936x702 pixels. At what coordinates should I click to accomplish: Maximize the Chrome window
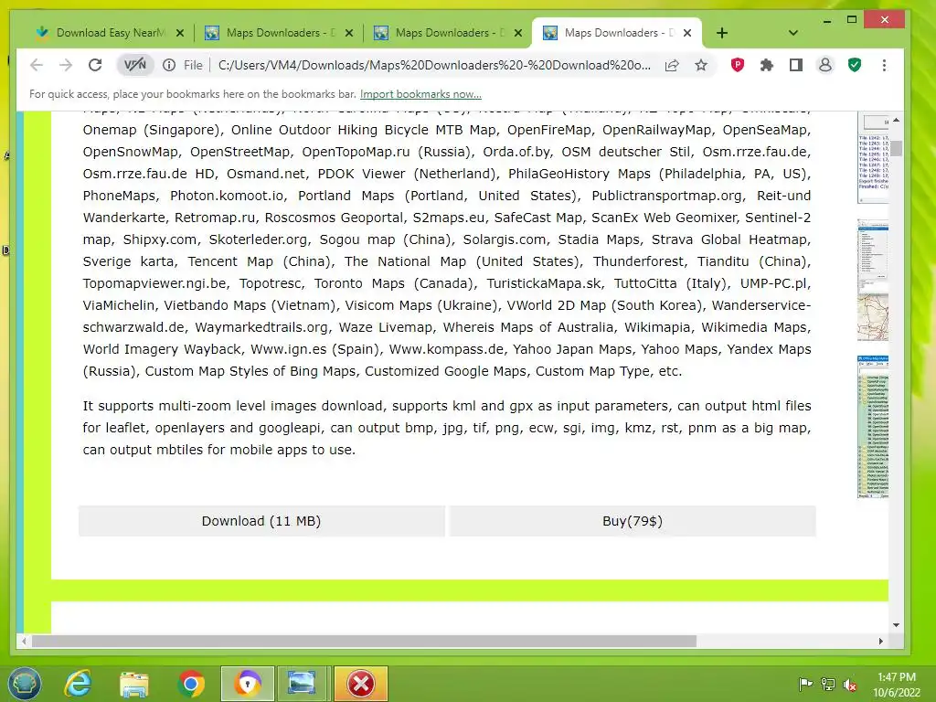pyautogui.click(x=852, y=20)
